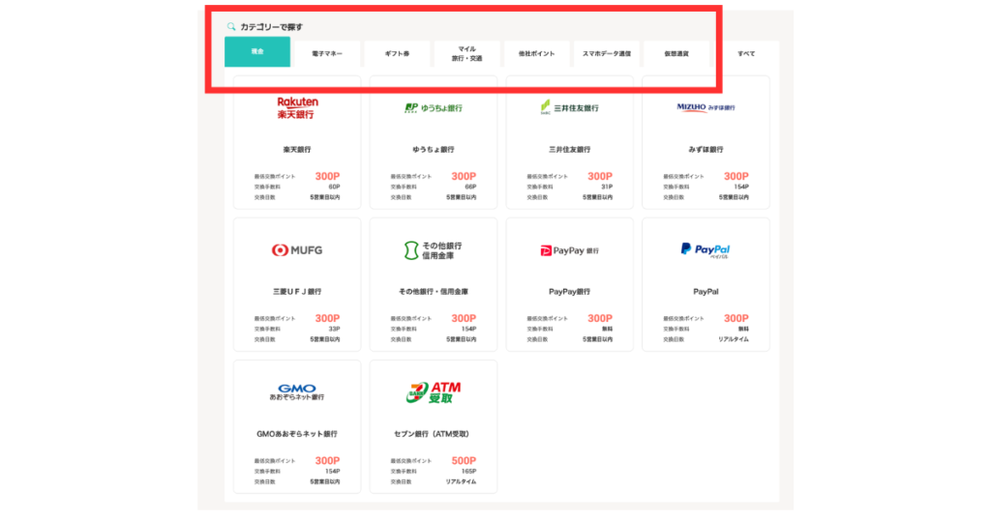Screen dimensions: 991x520
Task: Open the 三菱UFJ銀行 card title
Action: coord(297,292)
